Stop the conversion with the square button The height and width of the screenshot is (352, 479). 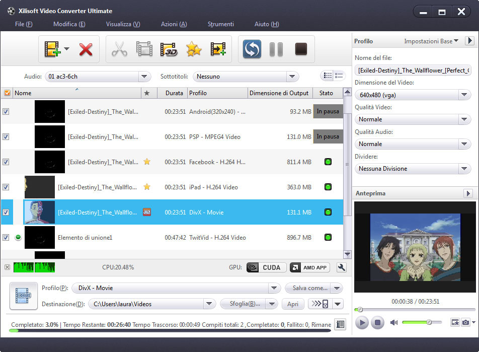[x=301, y=49]
